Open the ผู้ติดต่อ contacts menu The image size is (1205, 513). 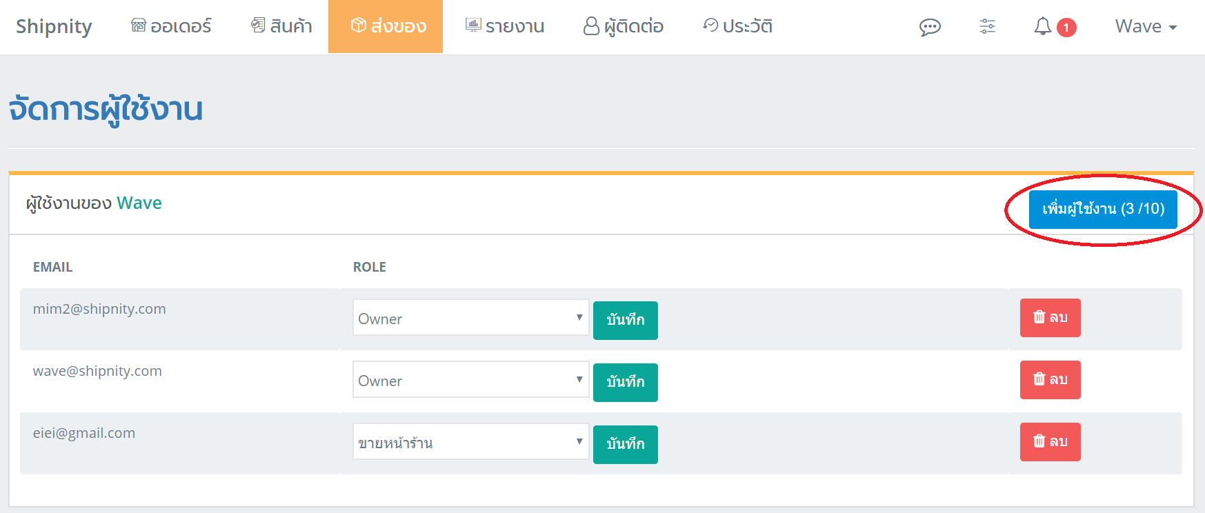[623, 26]
